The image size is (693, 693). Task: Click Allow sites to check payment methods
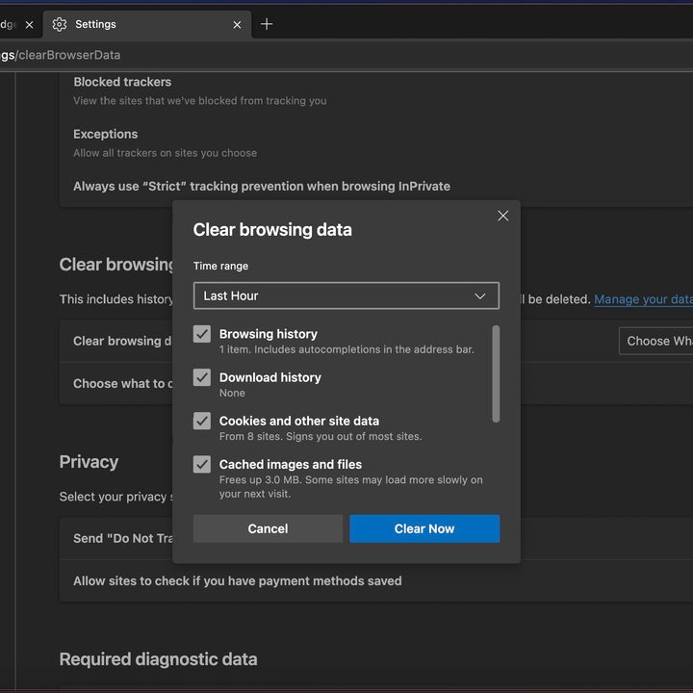[x=238, y=580]
